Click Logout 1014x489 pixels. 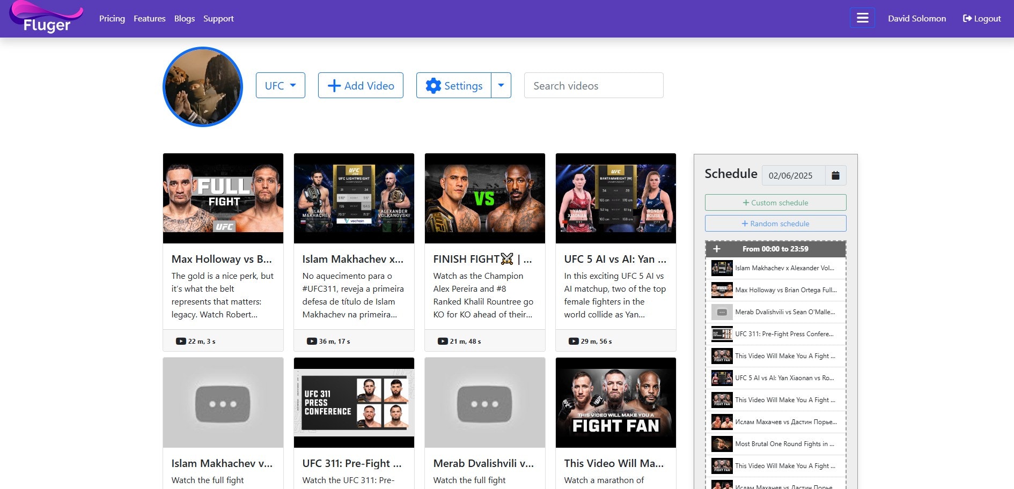pos(982,18)
